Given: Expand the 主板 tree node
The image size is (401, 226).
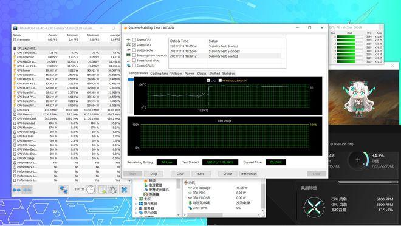Looking at the screenshot, I should (136, 199).
